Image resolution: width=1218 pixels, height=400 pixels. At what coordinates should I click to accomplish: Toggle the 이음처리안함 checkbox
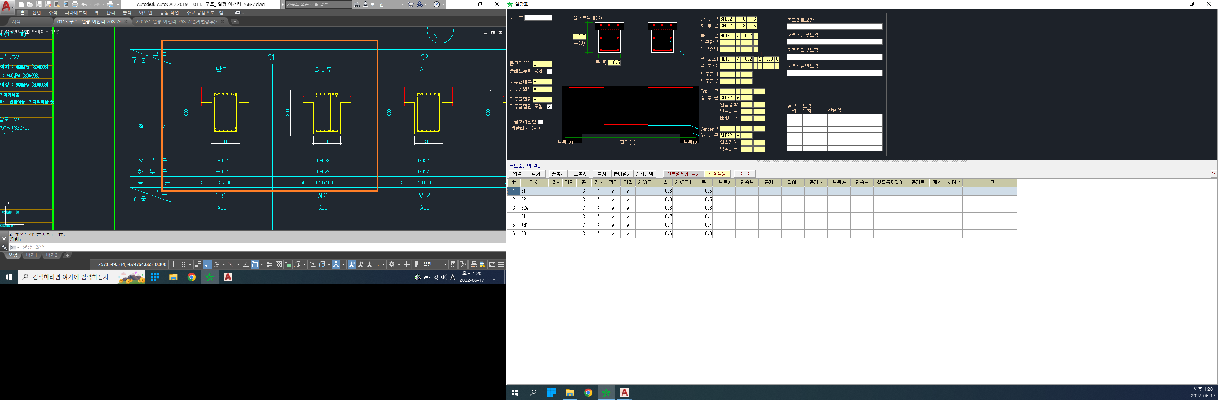click(x=540, y=122)
